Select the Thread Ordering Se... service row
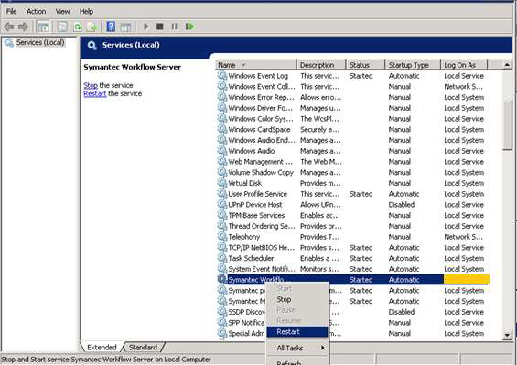Viewport: 517px width, 365px height. click(x=353, y=226)
